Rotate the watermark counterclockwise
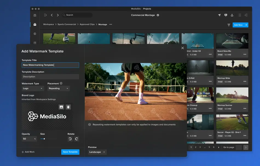 [70, 139]
